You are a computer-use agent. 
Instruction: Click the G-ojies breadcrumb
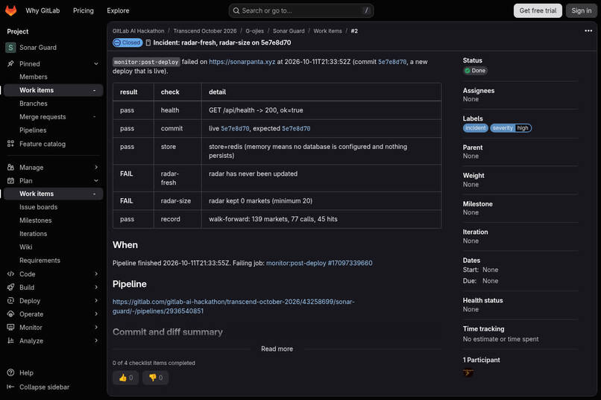(254, 31)
